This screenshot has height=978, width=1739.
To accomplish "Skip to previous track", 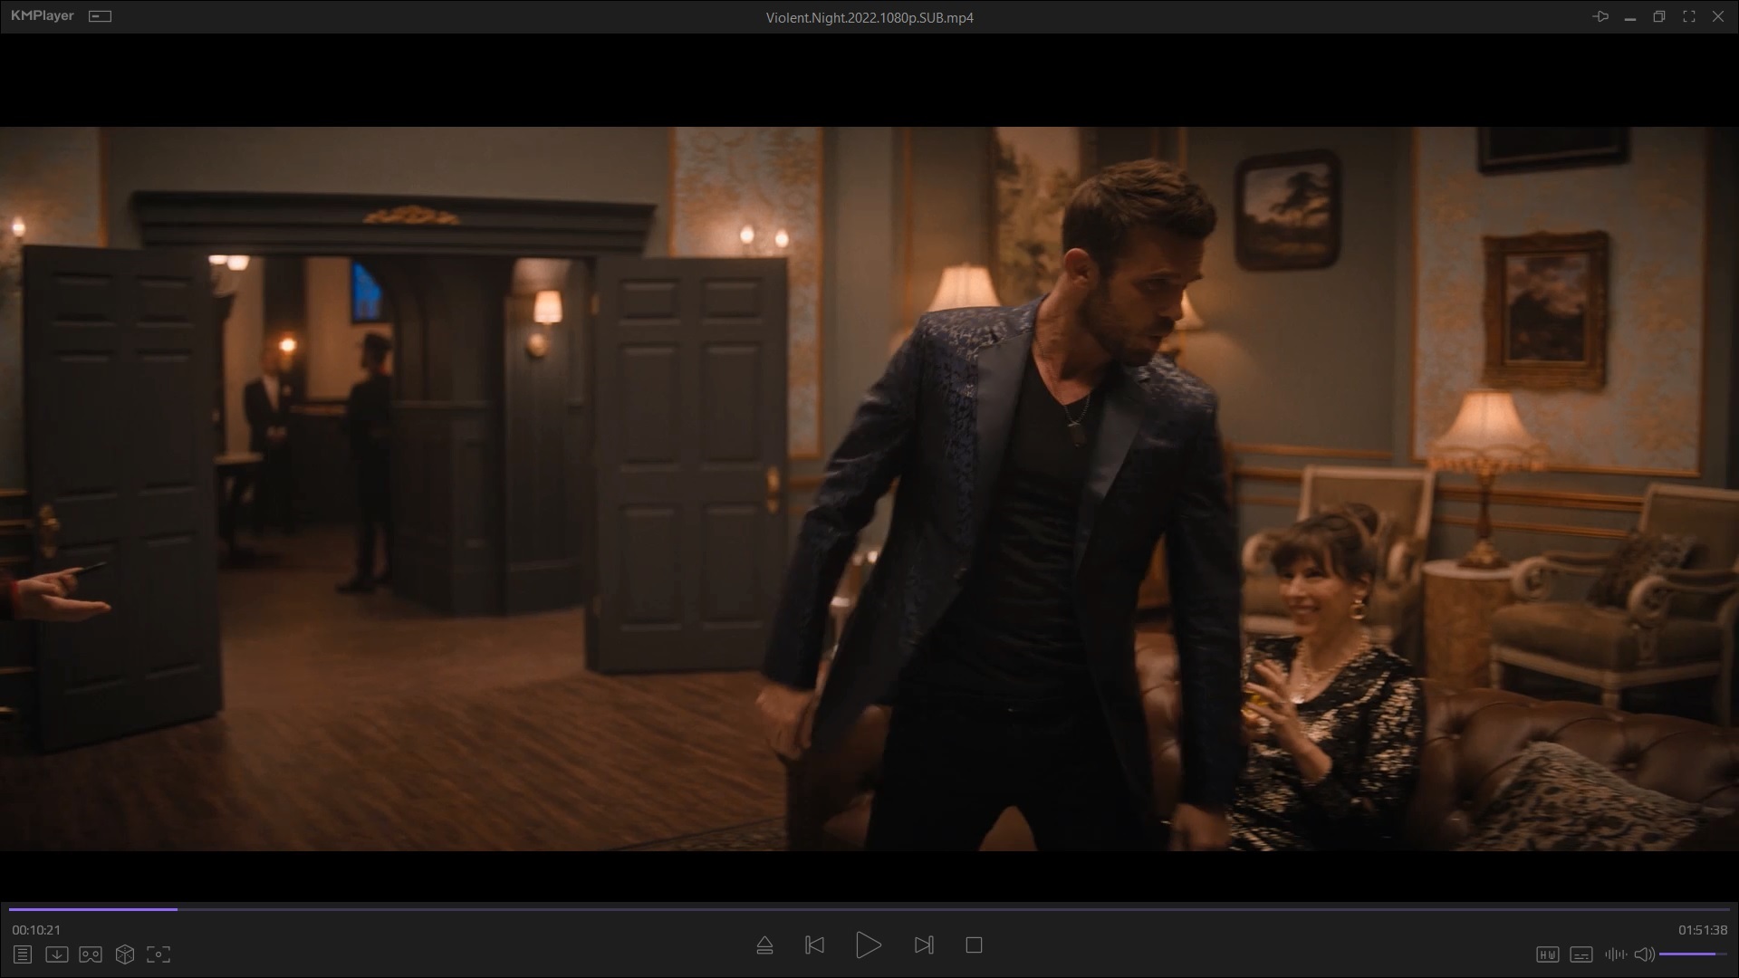I will coord(814,945).
